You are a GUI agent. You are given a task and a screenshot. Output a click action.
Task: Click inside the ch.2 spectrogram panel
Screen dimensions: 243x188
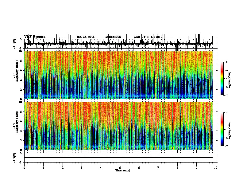(x=118, y=126)
